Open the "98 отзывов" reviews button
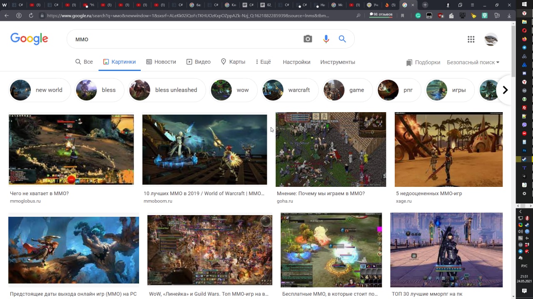 [x=381, y=15]
